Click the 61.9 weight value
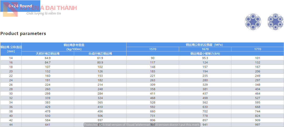 [100, 58]
